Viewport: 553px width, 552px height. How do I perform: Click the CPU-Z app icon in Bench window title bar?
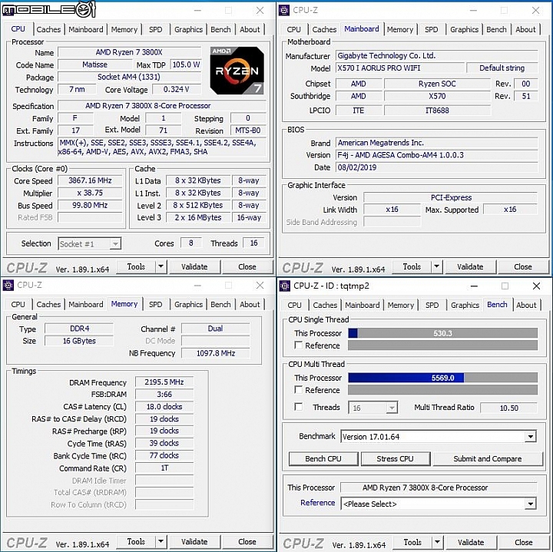coord(285,286)
